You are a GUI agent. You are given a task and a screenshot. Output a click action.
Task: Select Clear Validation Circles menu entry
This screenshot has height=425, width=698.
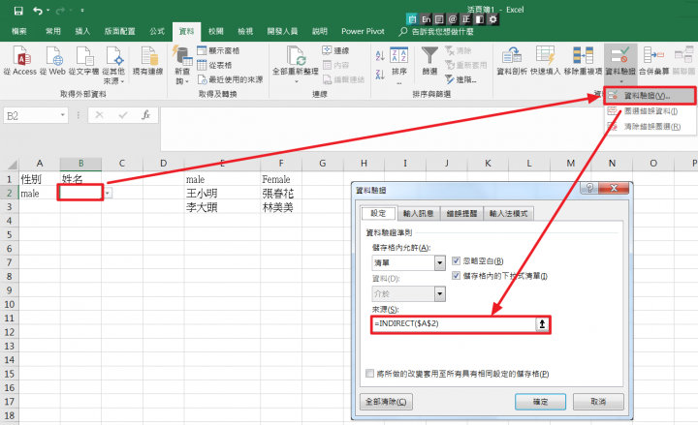[650, 127]
